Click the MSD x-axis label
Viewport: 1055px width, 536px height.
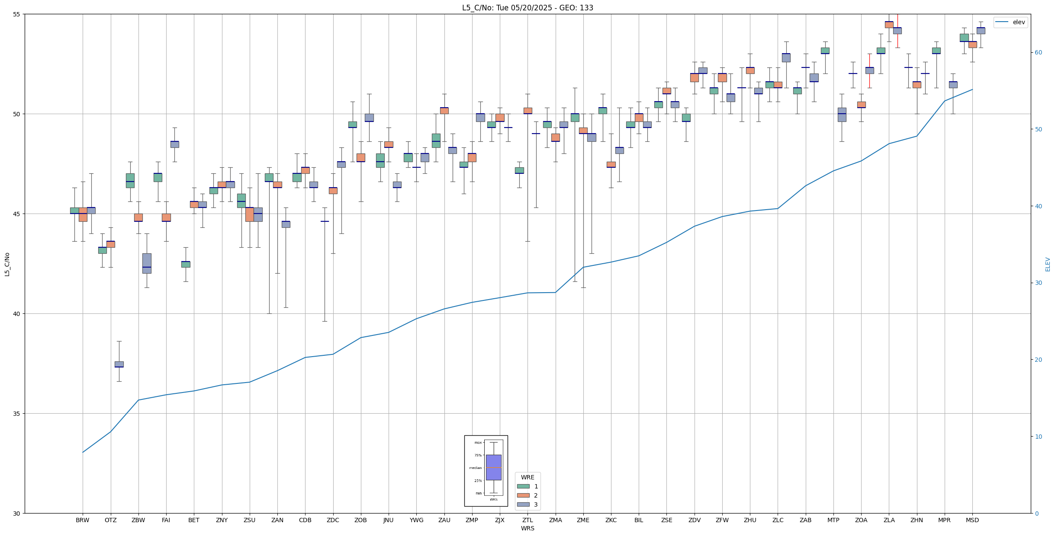[x=972, y=520]
